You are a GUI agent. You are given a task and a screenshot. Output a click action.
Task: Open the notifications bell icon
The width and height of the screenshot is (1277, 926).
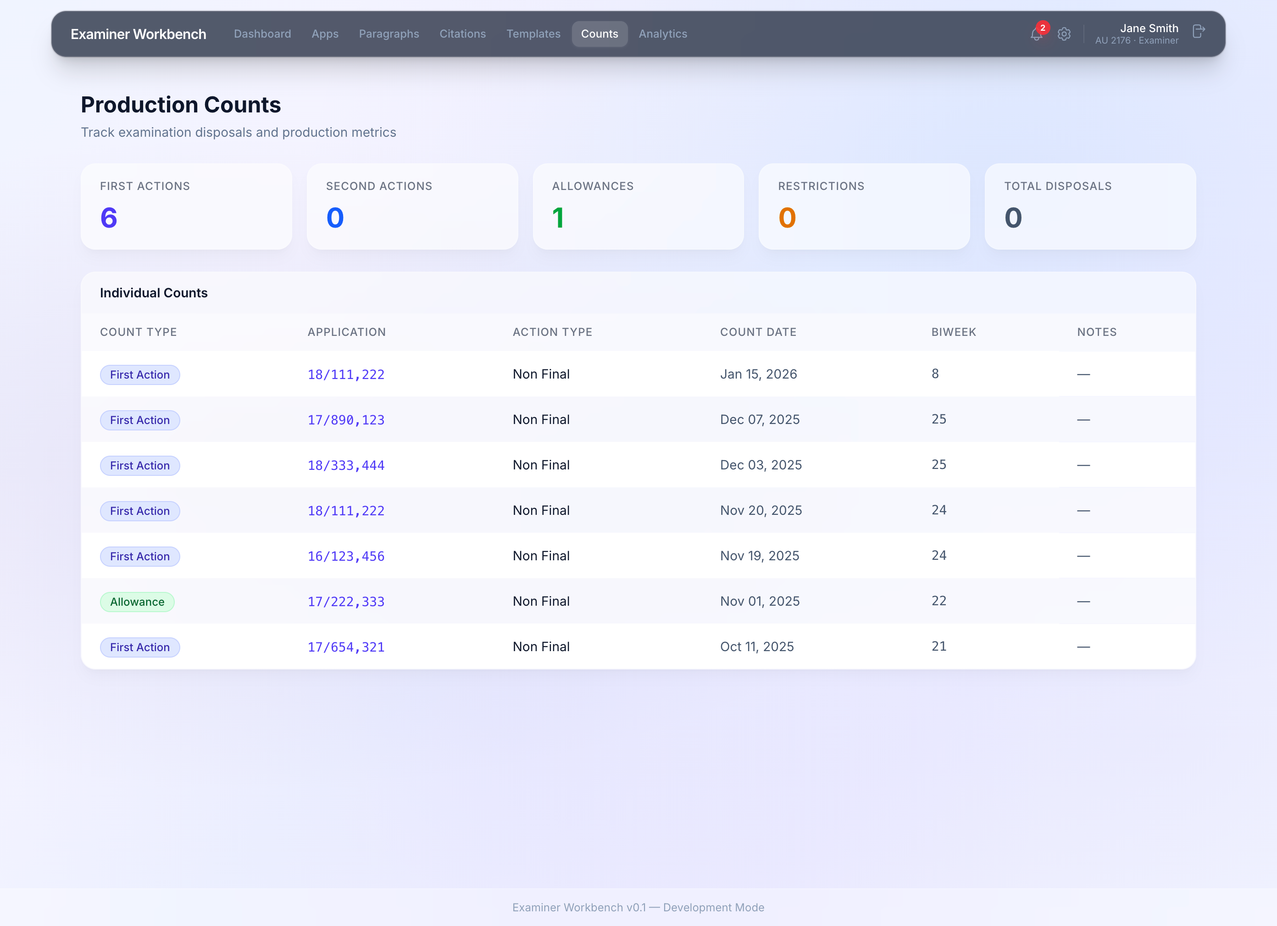1036,34
